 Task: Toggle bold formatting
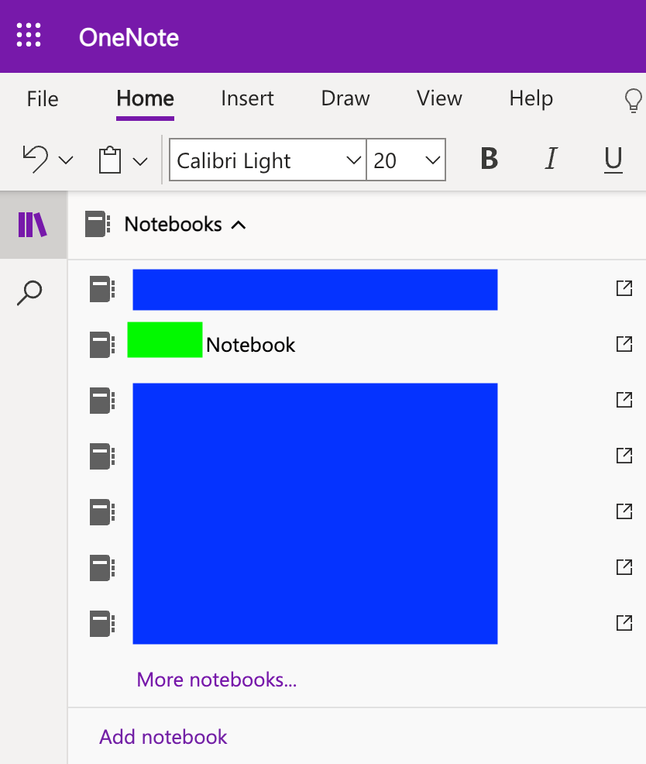(x=489, y=159)
